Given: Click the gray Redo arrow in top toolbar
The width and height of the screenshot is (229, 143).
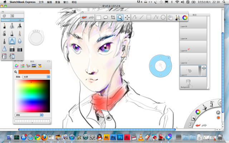Looking at the screenshot, I should pyautogui.click(x=91, y=18).
